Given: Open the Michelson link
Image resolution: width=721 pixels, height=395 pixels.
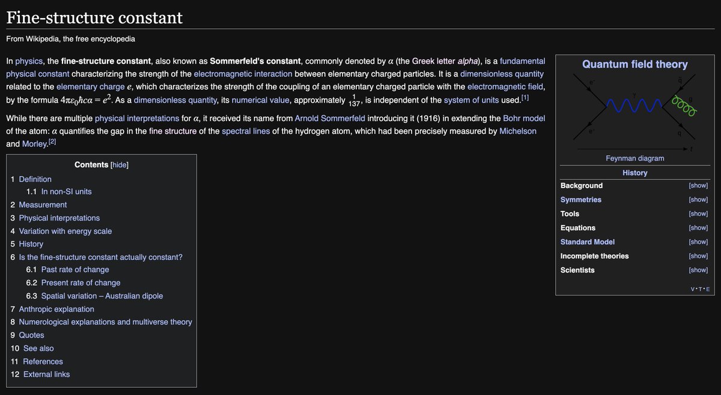Looking at the screenshot, I should coord(518,131).
